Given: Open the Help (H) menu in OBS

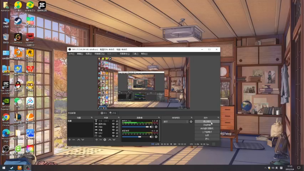Looking at the screenshot, I should tap(144, 54).
